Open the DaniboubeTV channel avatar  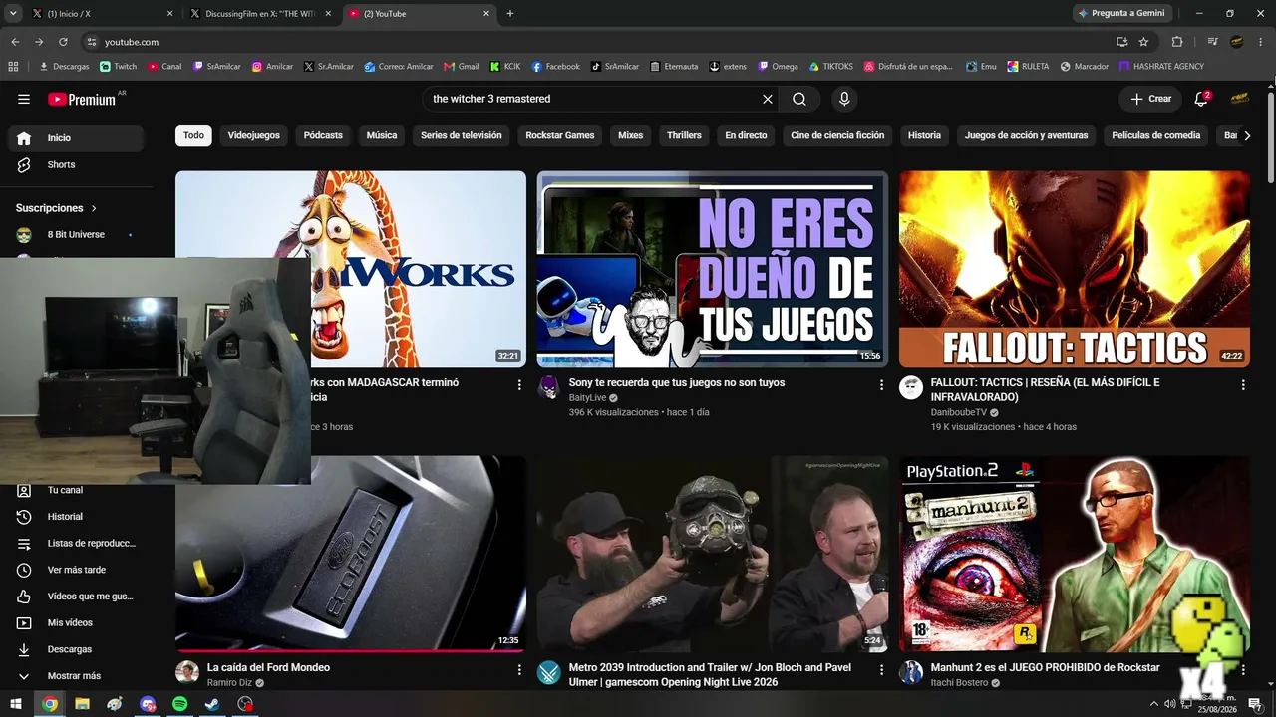911,387
